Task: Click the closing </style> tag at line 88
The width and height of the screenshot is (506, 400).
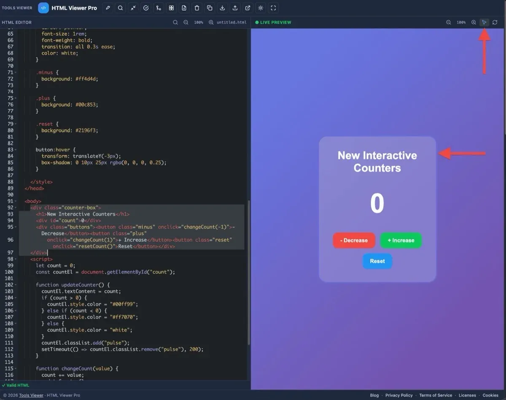Action: point(41,182)
